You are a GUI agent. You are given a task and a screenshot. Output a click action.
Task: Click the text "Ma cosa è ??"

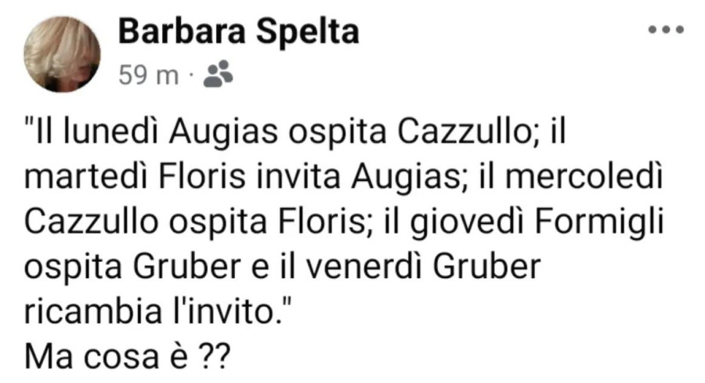click(126, 360)
